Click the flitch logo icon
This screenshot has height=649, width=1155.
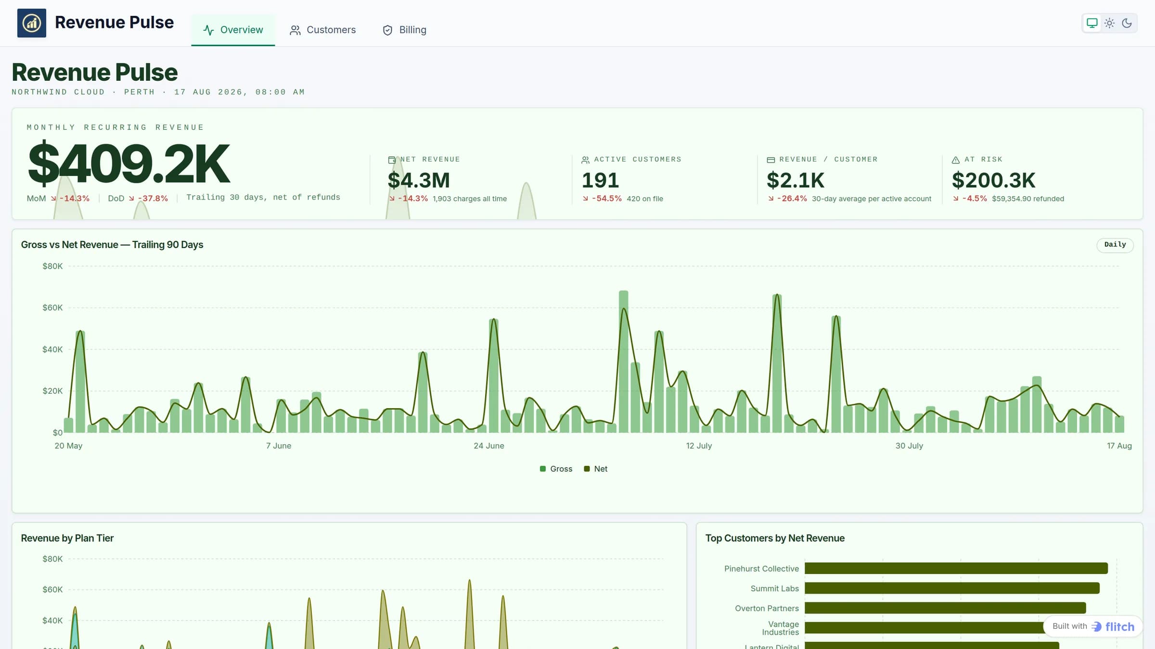tap(1096, 626)
